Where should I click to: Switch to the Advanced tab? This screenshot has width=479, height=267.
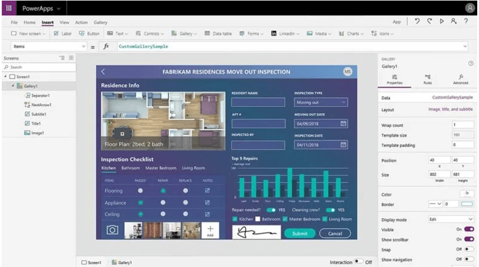pyautogui.click(x=460, y=80)
